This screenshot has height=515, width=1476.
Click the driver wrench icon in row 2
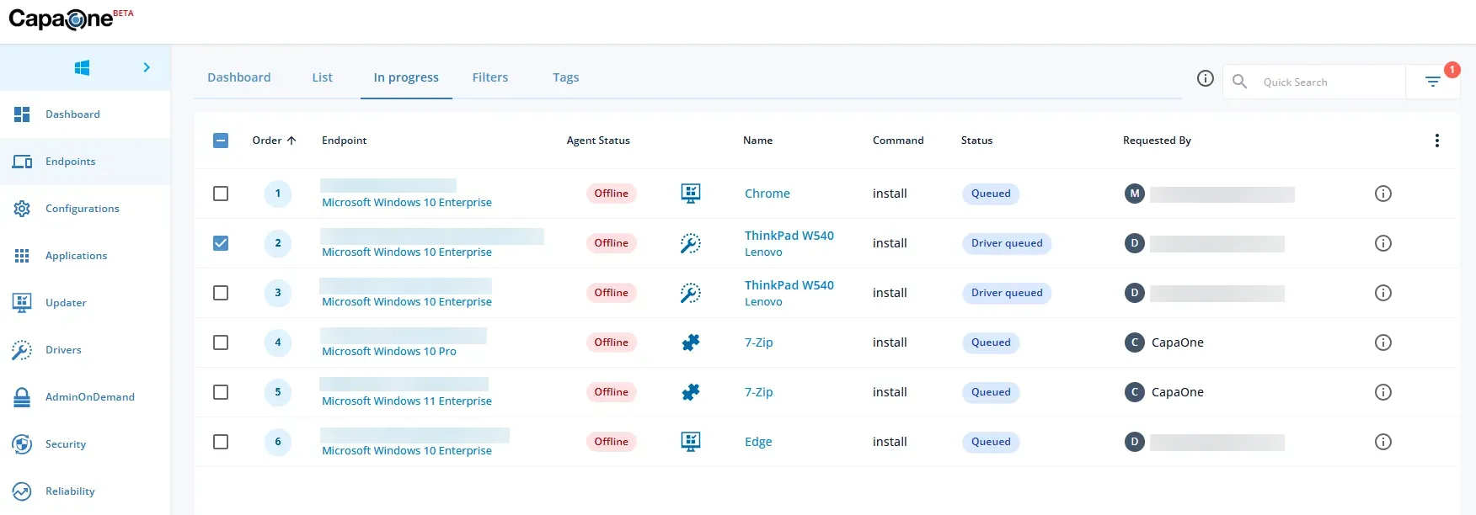point(691,243)
